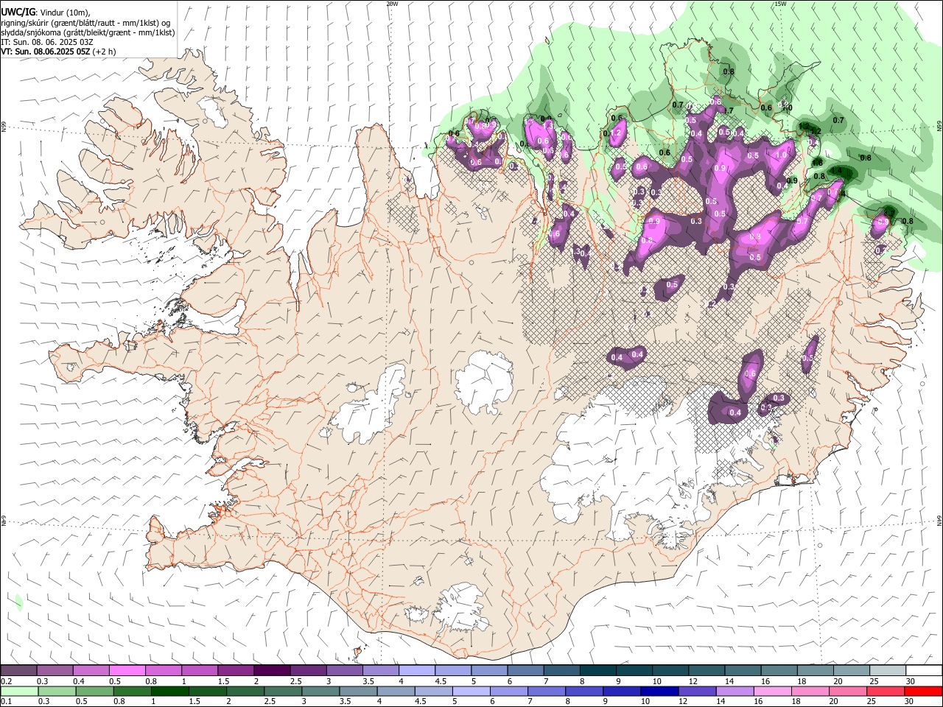Click the white snow swatch above 30
The image size is (943, 707).
pos(925,671)
